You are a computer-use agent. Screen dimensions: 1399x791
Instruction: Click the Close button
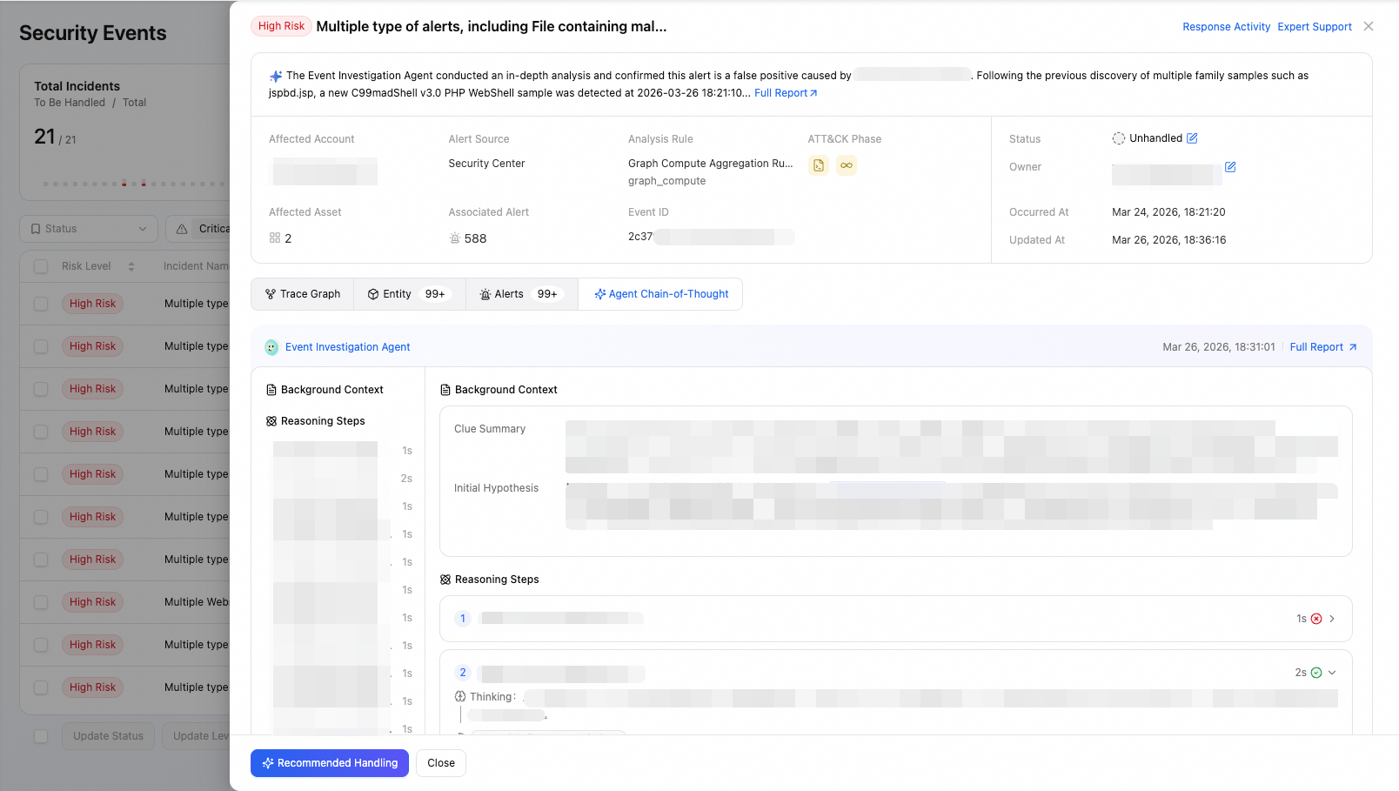click(441, 763)
